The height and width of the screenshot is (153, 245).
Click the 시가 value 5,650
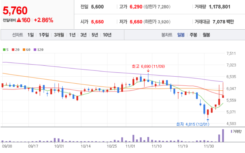coord(97,22)
